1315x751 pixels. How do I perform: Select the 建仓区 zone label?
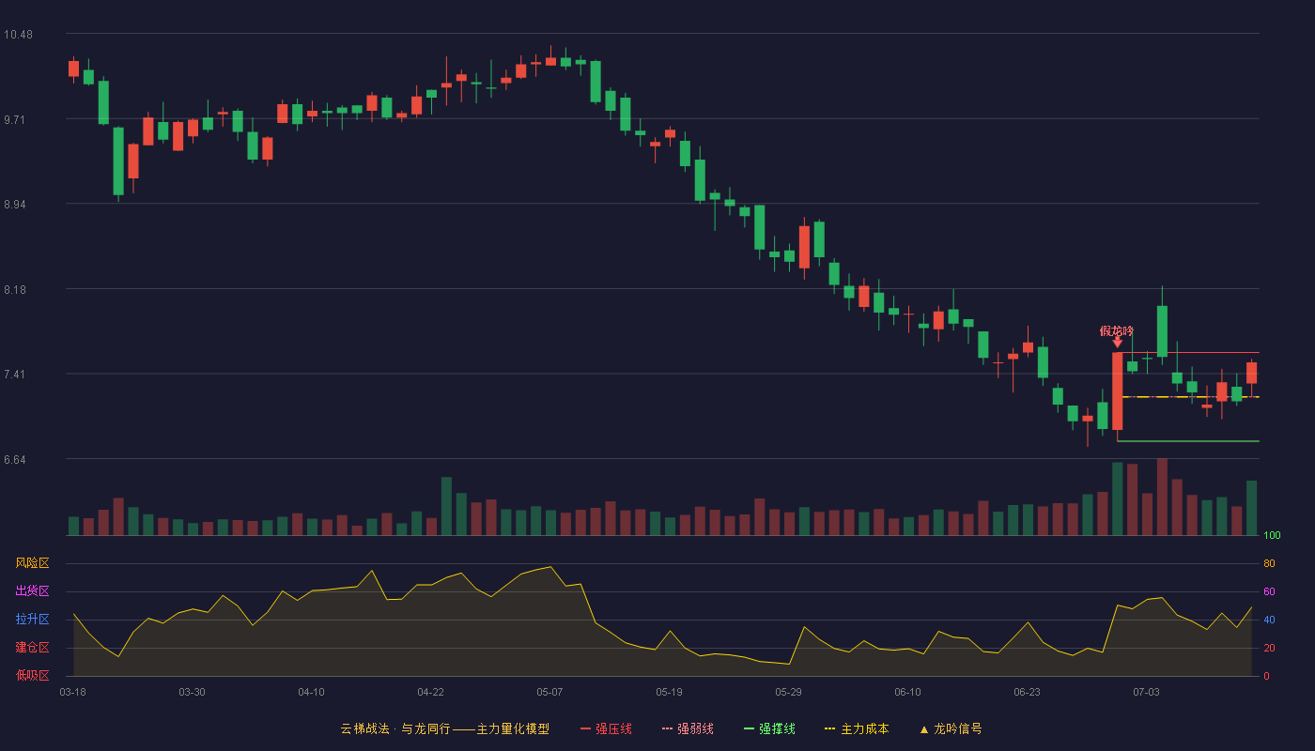pyautogui.click(x=32, y=648)
